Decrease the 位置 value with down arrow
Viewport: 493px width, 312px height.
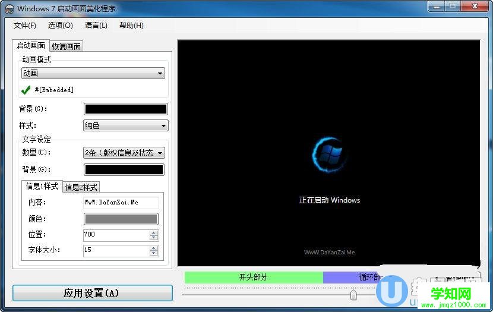click(154, 238)
